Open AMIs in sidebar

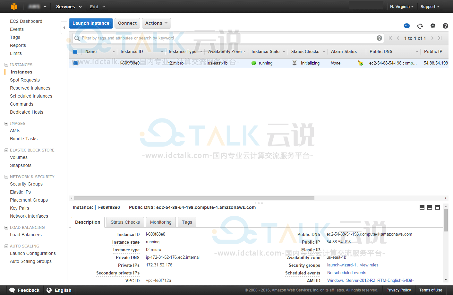click(15, 131)
